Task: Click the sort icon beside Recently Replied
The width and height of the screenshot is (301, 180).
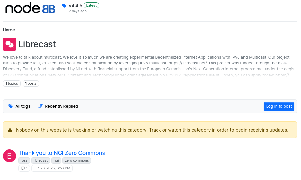Action: [x=40, y=106]
